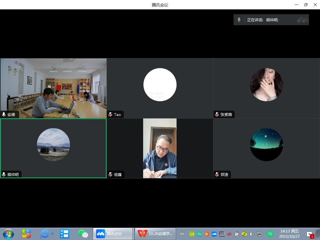Screen dimensions: 320x240
Task: Open the system volume tray icon
Action: click(x=252, y=234)
